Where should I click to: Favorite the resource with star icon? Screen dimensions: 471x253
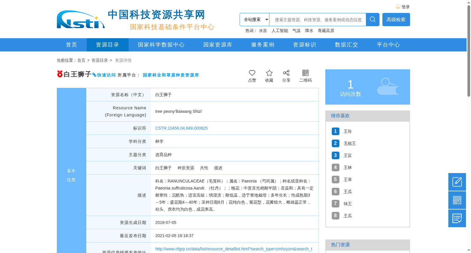pos(269,73)
